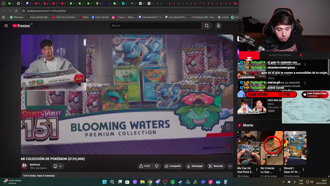
Task: Reload the page in Chrome
Action: click(x=16, y=11)
